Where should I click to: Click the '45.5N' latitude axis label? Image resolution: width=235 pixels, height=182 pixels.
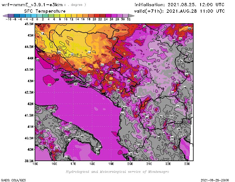(x=29, y=24)
